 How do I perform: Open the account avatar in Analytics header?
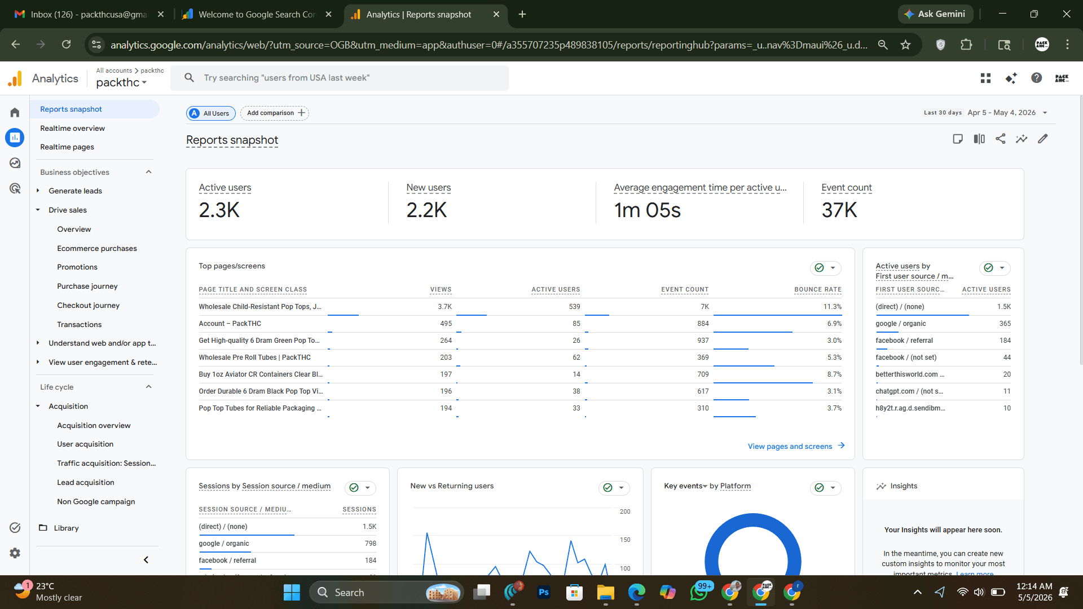(x=1062, y=78)
